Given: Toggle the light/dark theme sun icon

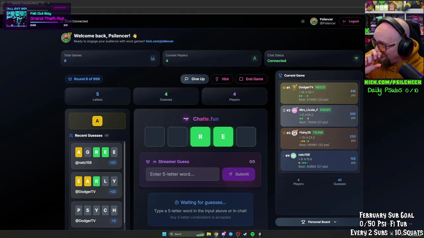Looking at the screenshot, I should 303,21.
